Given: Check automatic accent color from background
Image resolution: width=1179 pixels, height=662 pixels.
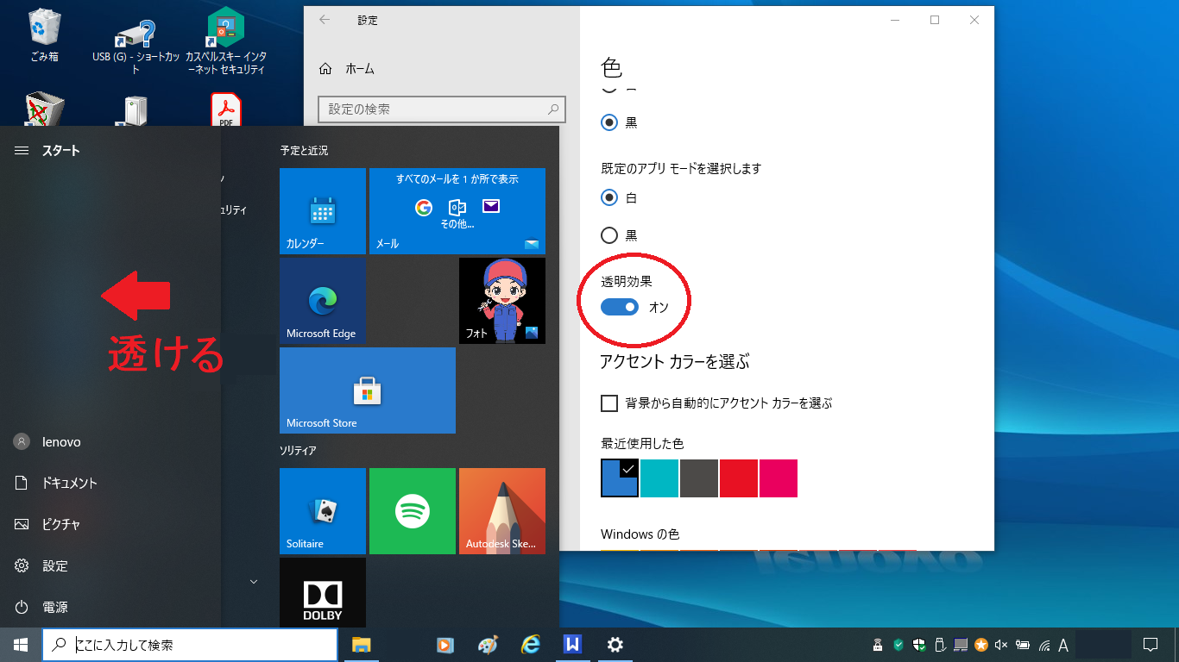Looking at the screenshot, I should (609, 403).
